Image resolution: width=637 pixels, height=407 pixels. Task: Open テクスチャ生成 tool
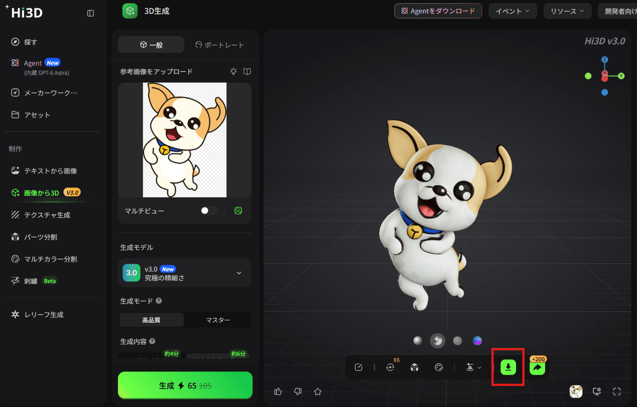[41, 215]
